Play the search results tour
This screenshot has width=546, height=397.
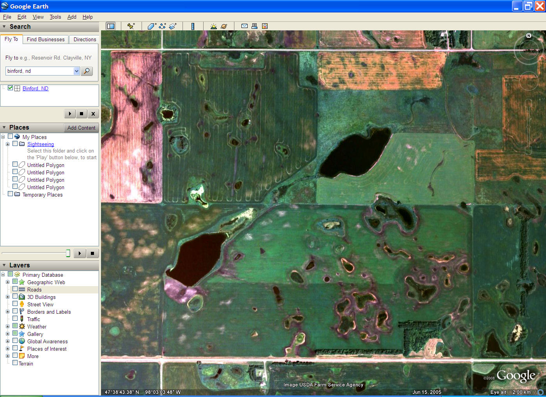tap(70, 114)
